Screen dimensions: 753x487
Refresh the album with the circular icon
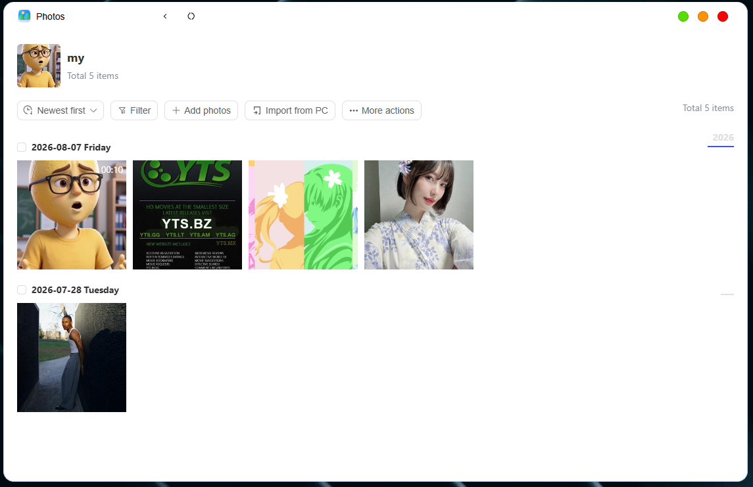(x=191, y=16)
